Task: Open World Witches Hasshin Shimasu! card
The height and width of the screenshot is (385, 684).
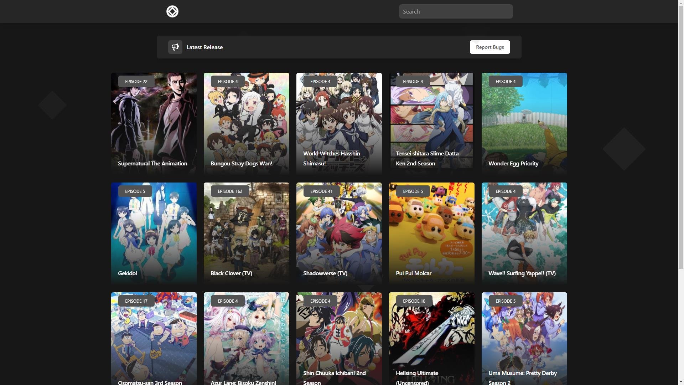Action: coord(339,123)
